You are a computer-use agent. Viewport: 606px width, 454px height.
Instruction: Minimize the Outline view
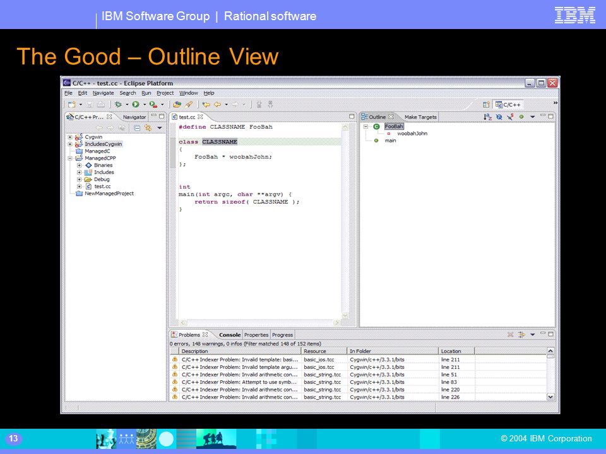pyautogui.click(x=543, y=116)
